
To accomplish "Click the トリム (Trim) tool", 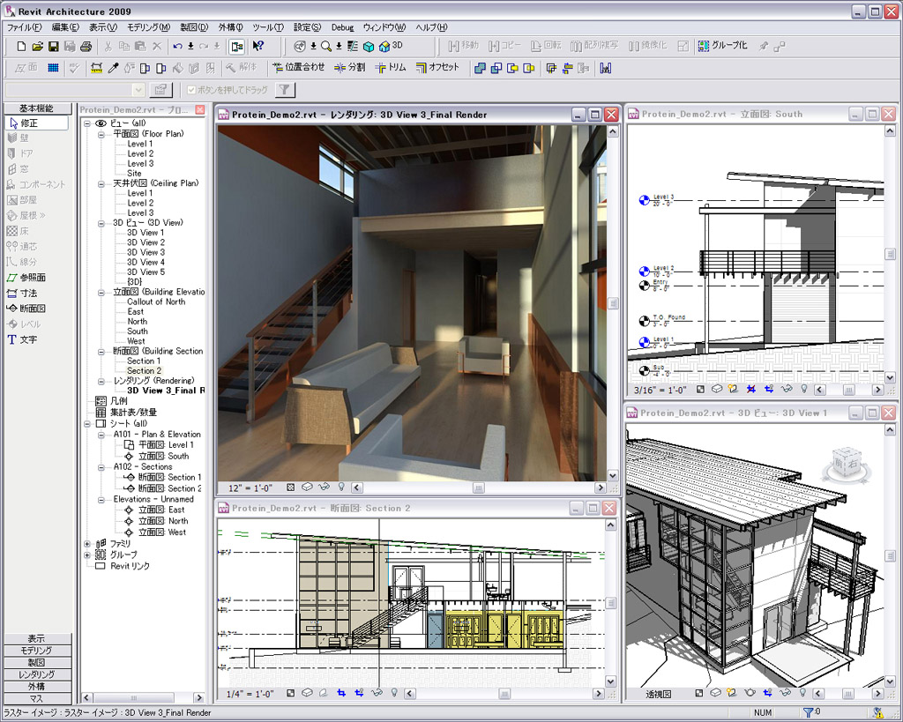I will [391, 67].
